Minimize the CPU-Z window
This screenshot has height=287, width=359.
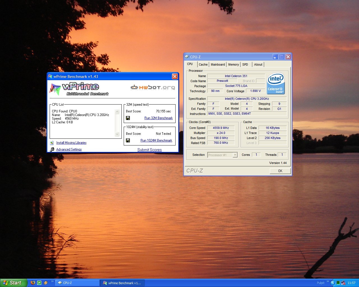tap(275, 57)
